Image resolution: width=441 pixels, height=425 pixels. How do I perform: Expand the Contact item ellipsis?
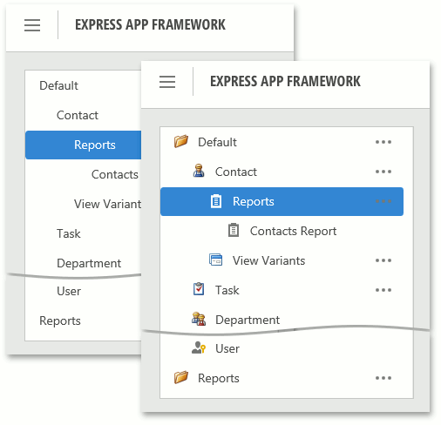(x=383, y=172)
